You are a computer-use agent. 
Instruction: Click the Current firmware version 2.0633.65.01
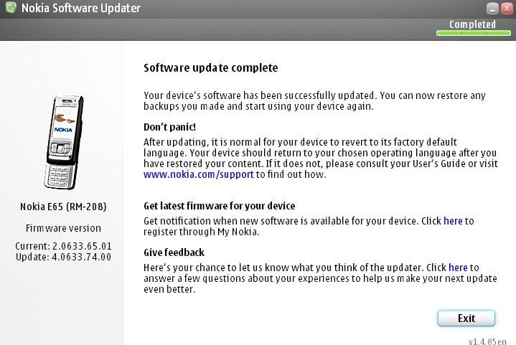63,247
